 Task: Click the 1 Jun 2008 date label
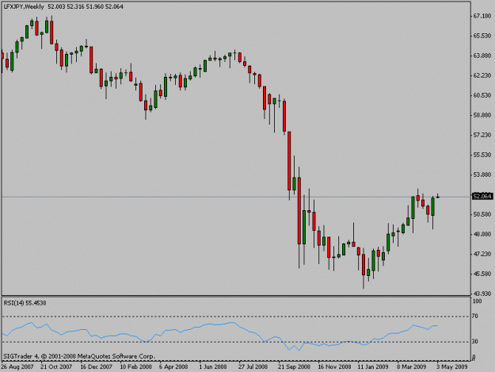[213, 367]
